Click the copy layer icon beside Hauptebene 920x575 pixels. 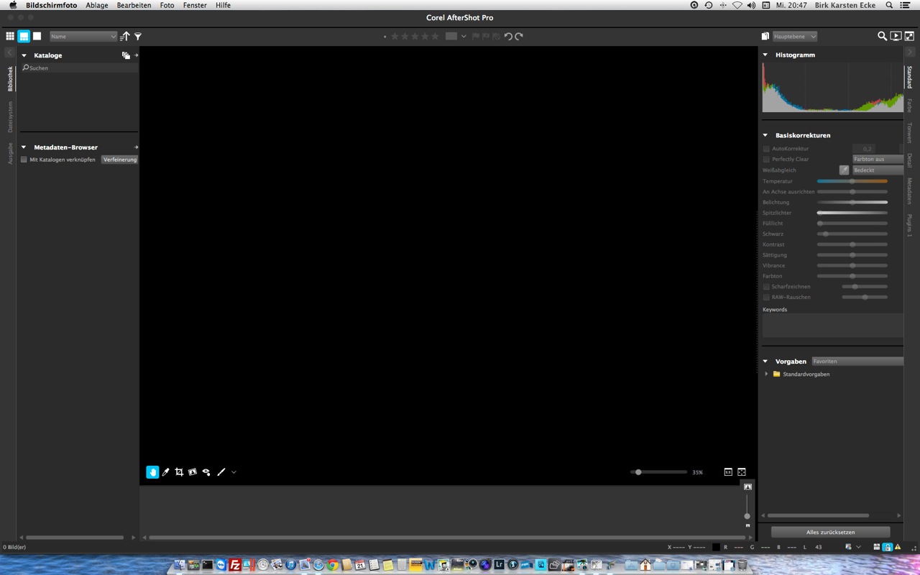click(766, 36)
